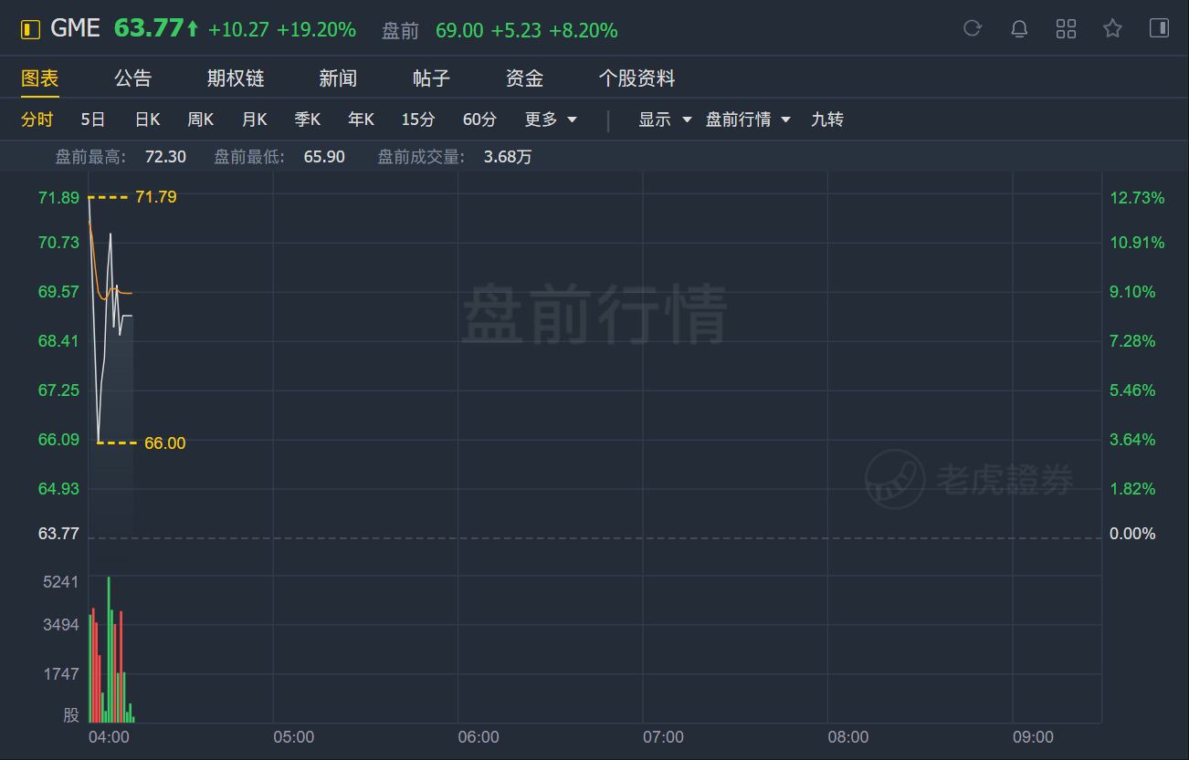This screenshot has width=1189, height=760.
Task: Click the tallest green volume bar
Action: 109,650
